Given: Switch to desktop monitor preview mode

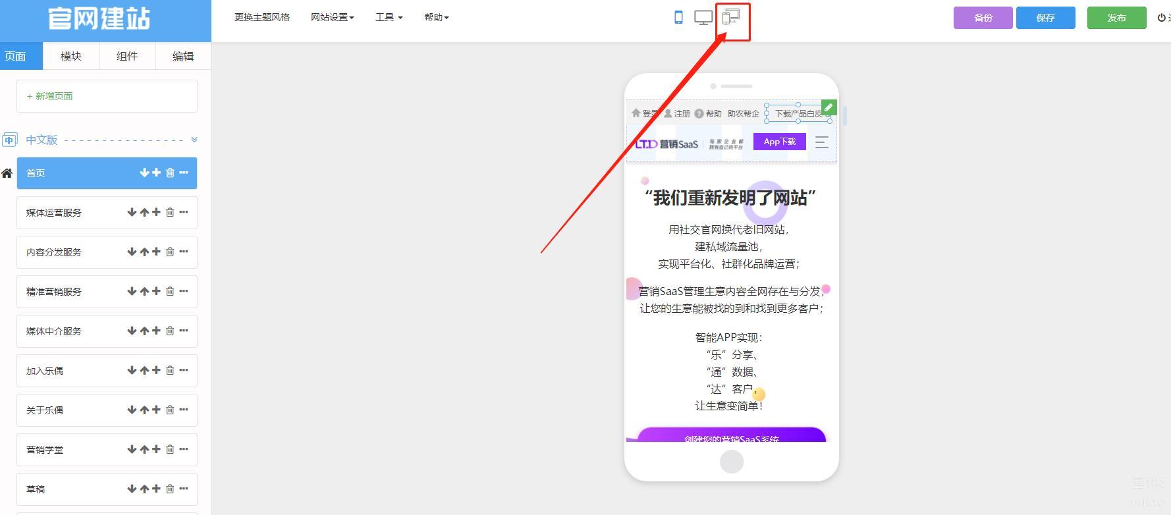Looking at the screenshot, I should [x=703, y=18].
